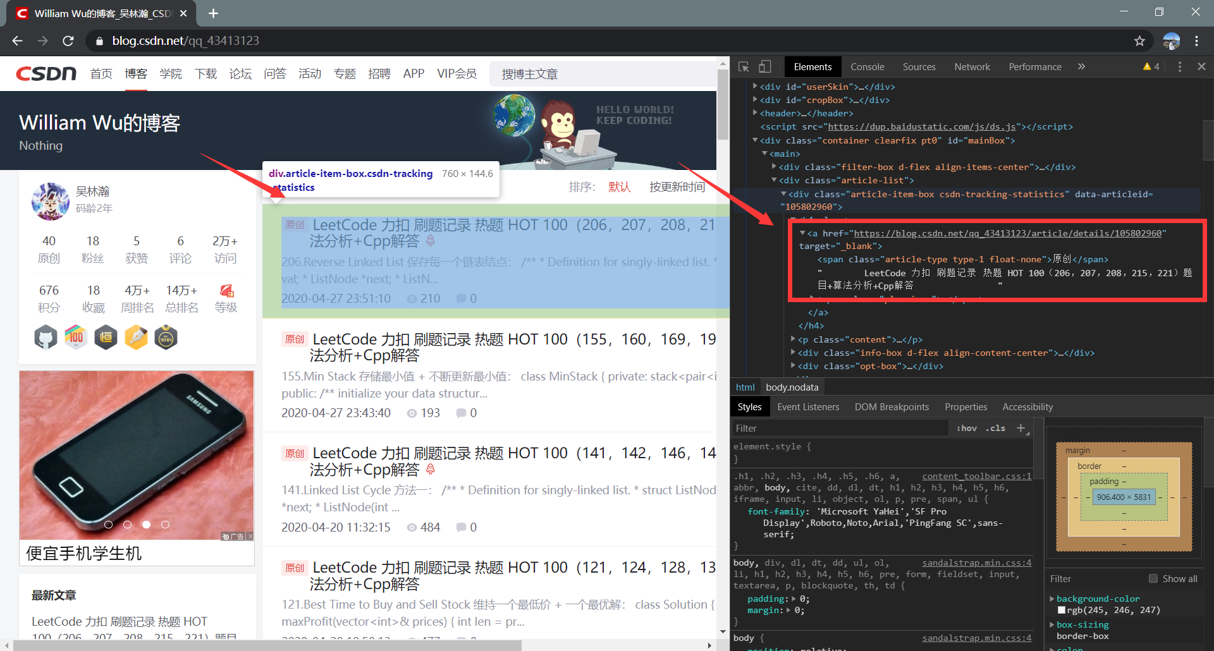Image resolution: width=1214 pixels, height=651 pixels.
Task: Click the inspect element picker icon
Action: click(744, 66)
